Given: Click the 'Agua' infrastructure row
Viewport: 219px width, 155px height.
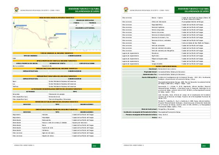Looking at the screenshot, I should pyautogui.click(x=57, y=81).
